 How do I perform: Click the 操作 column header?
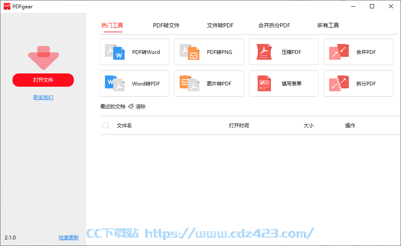click(x=350, y=125)
